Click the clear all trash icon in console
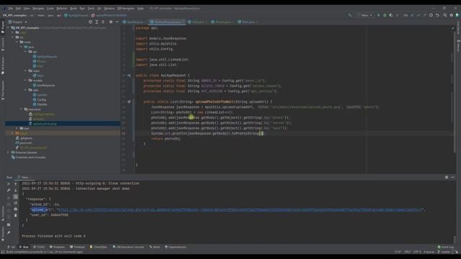 point(16,215)
